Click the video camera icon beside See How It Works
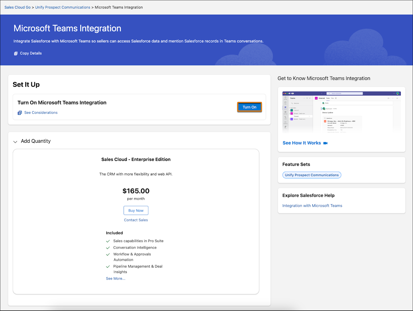The height and width of the screenshot is (311, 413). tap(325, 143)
